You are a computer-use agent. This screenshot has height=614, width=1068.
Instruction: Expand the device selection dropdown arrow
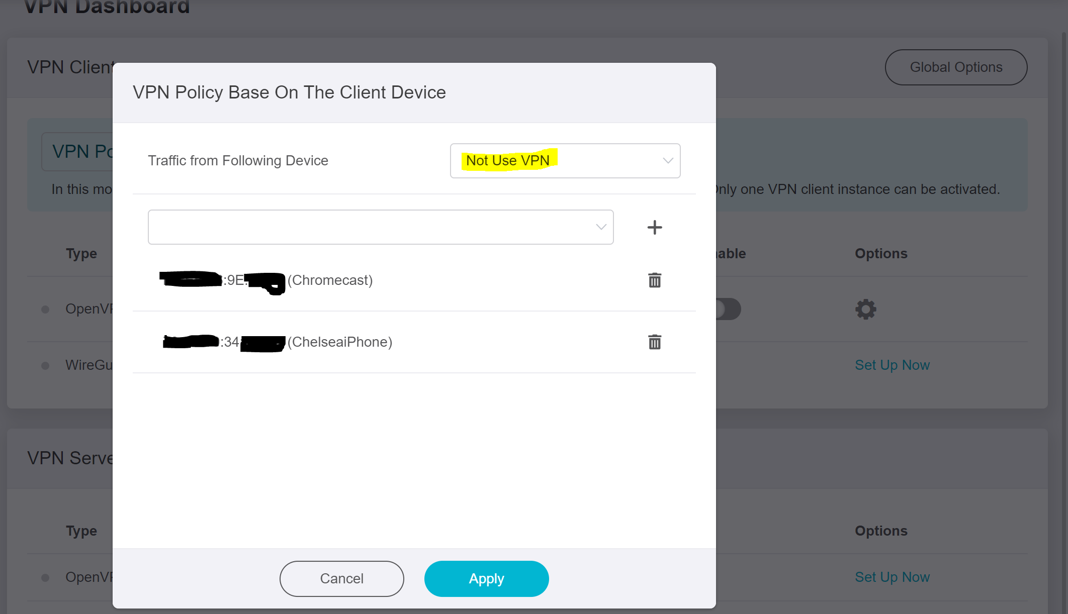tap(601, 227)
